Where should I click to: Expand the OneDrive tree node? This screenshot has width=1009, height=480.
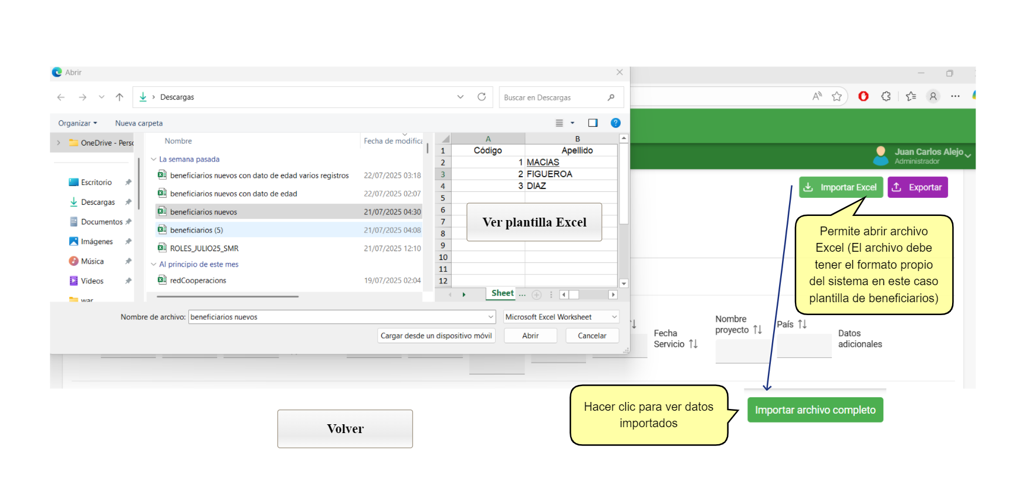(59, 143)
